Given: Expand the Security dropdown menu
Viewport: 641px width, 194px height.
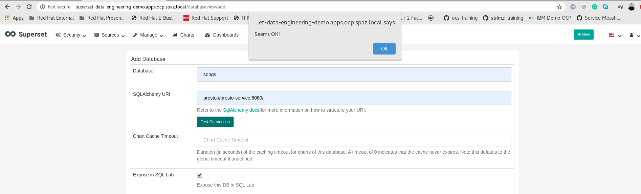Looking at the screenshot, I should coord(71,35).
